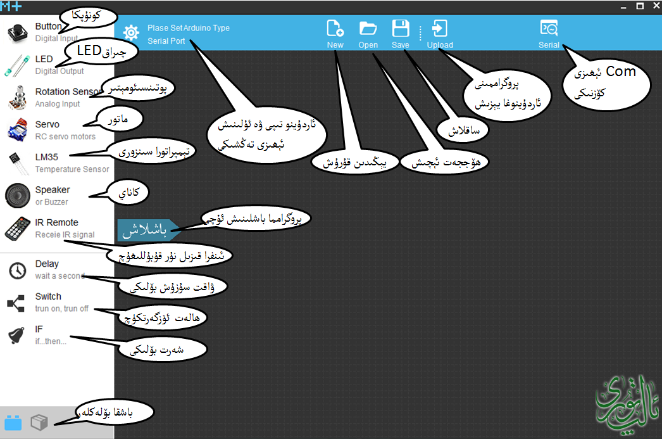Create a new file with New
The width and height of the screenshot is (662, 439).
pyautogui.click(x=335, y=34)
